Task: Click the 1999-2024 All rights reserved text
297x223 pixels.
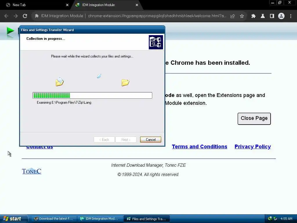Action: (148, 175)
